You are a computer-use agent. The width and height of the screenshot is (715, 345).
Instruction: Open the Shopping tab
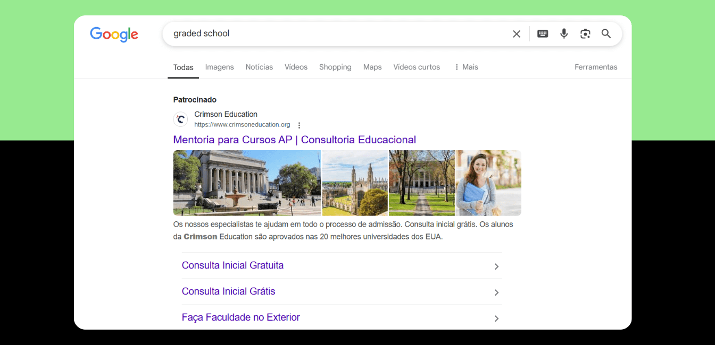335,67
